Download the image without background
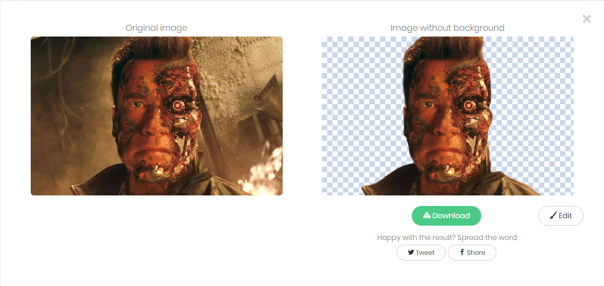Image resolution: width=604 pixels, height=286 pixels. 446,216
